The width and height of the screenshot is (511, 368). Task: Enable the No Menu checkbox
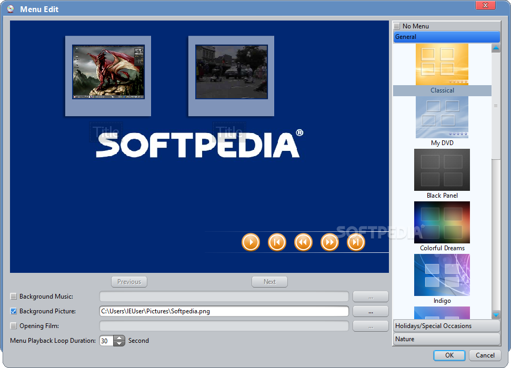(397, 26)
